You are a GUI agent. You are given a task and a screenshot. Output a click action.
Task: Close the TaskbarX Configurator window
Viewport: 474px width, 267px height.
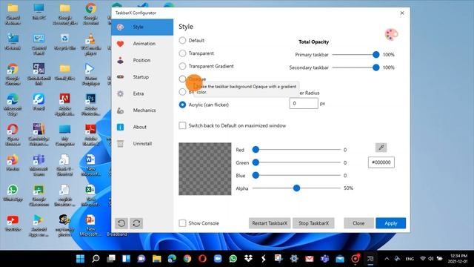point(402,13)
